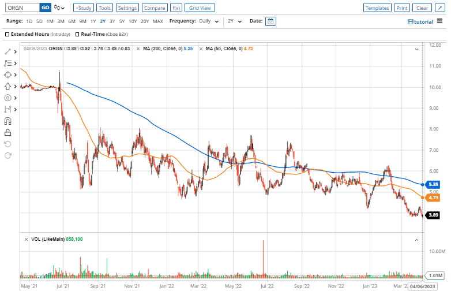Click the Compare button

click(155, 8)
